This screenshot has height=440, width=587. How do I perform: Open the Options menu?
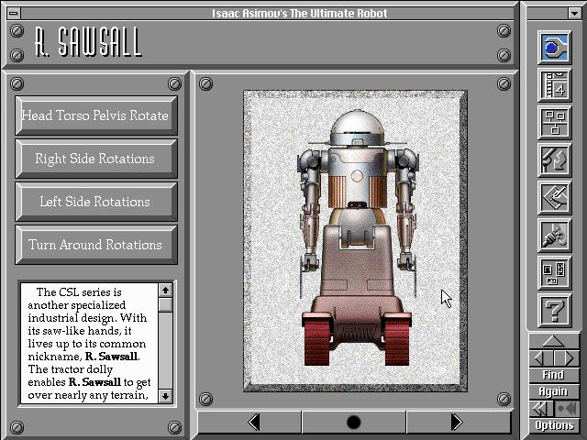coord(554,425)
